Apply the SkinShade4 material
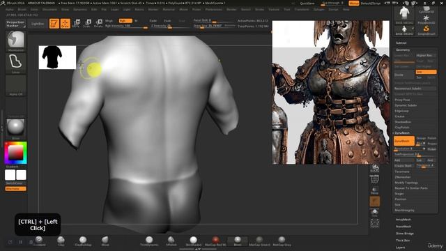 (x=194, y=241)
